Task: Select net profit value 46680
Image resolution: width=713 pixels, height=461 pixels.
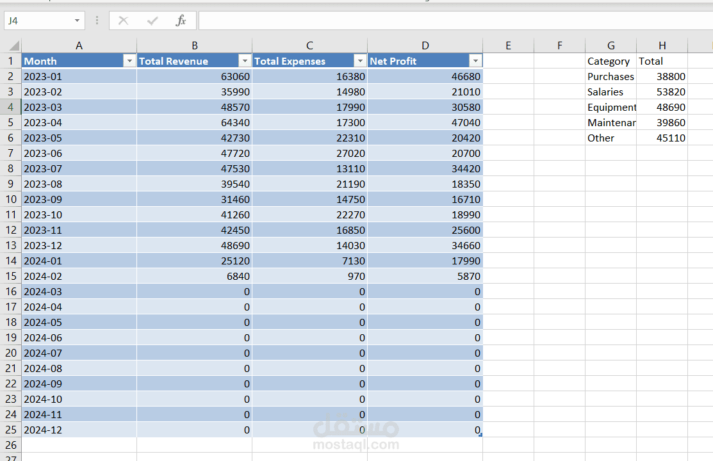Action: tap(425, 76)
